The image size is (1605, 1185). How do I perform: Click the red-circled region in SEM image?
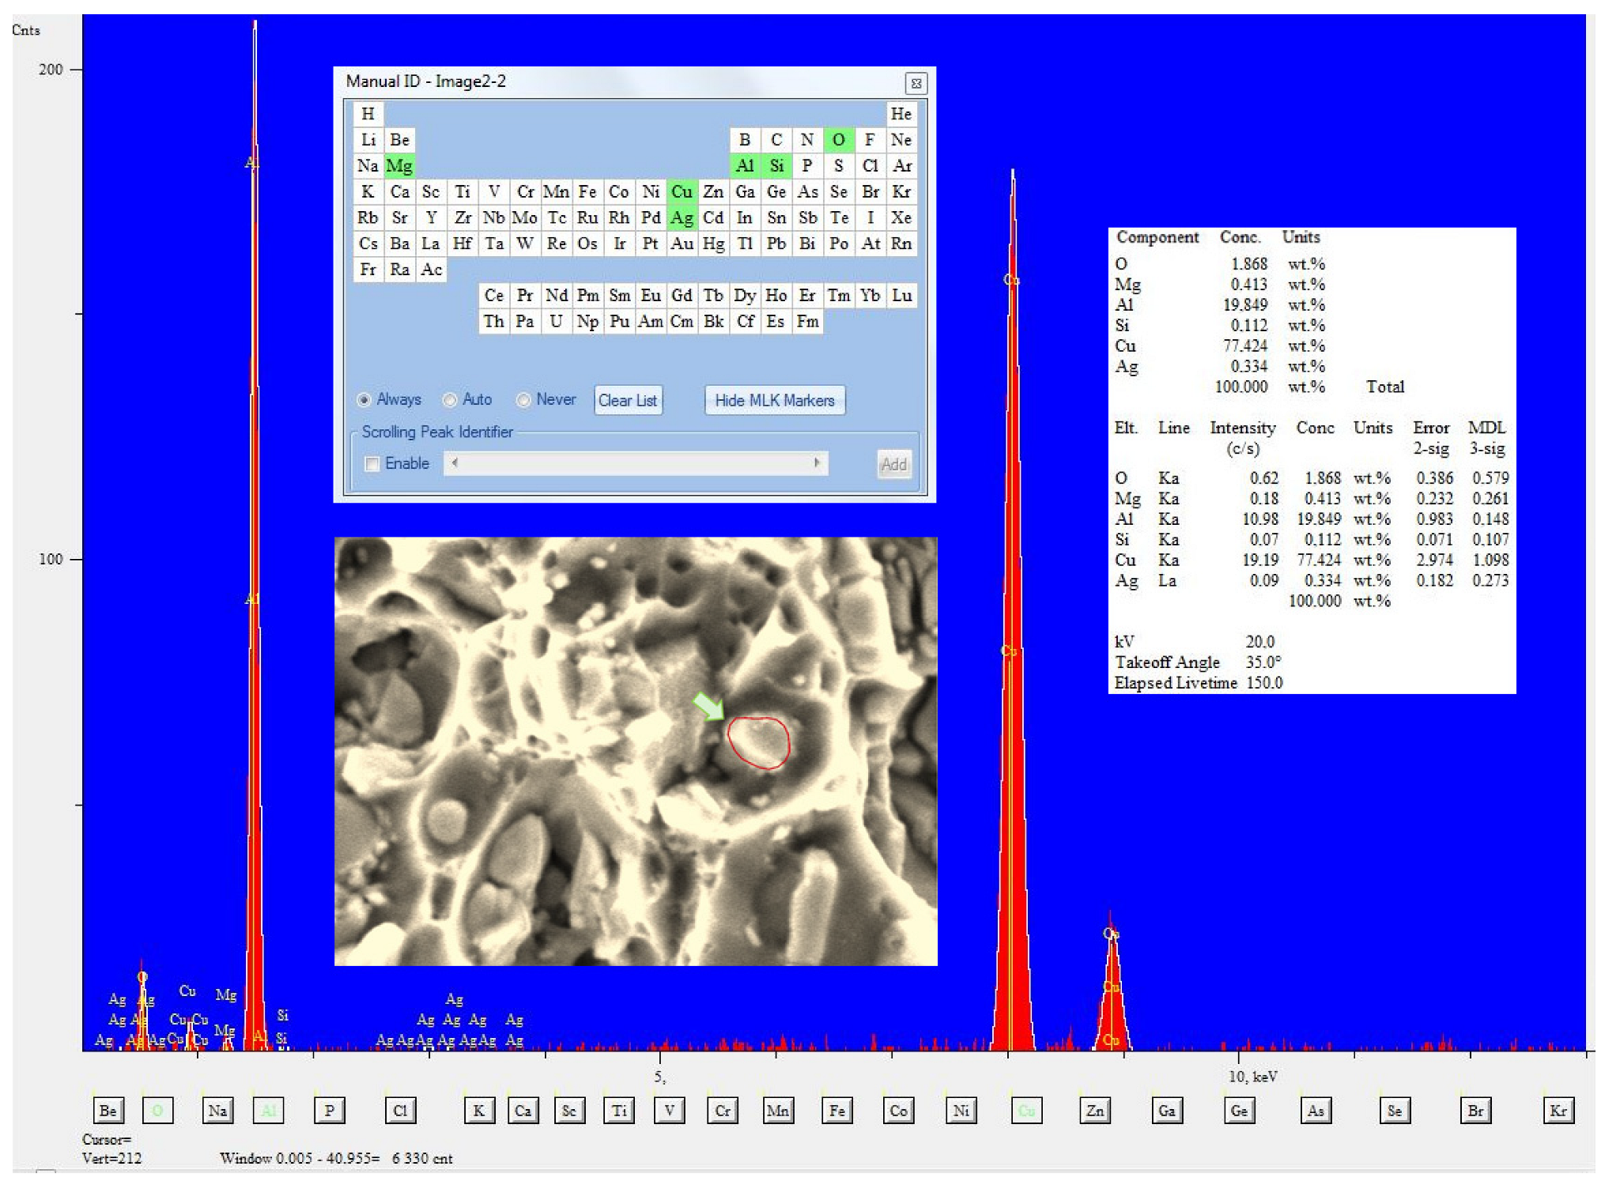[758, 742]
